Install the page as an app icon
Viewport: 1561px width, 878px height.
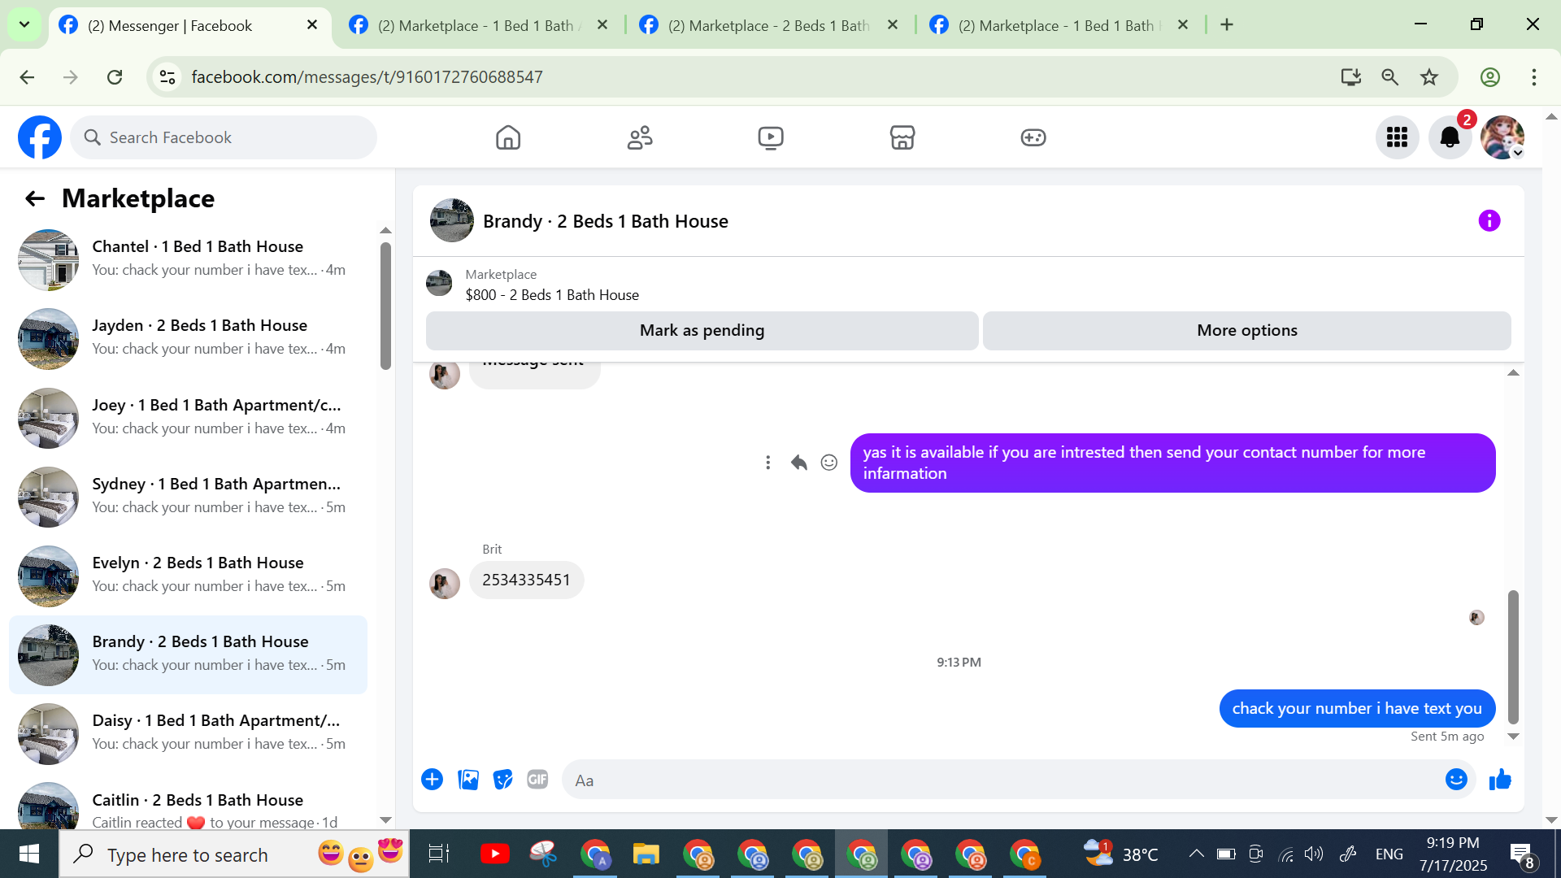click(1350, 77)
